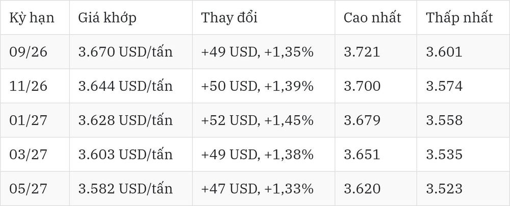Click the 11/26 term cell
510x206 pixels.
35,86
